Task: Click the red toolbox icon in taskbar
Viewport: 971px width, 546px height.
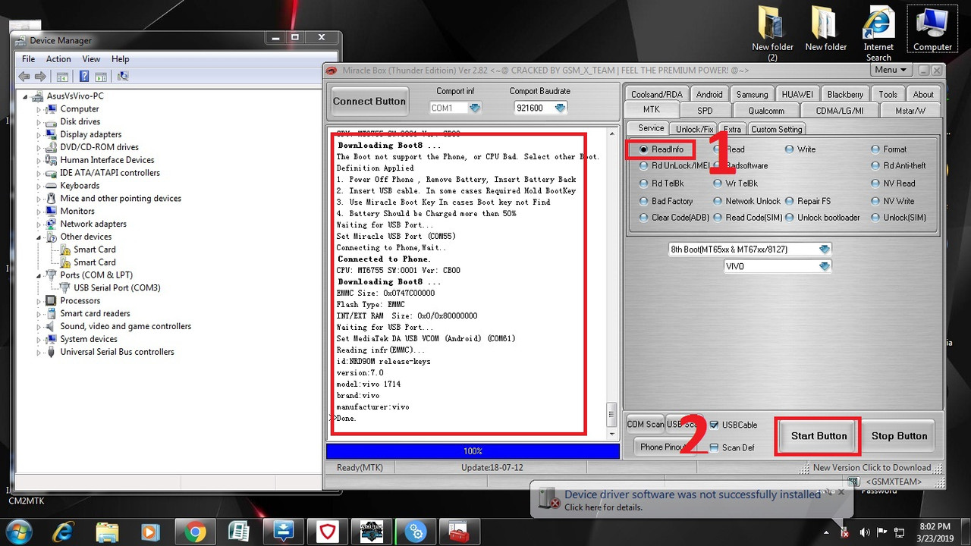Action: 459,532
